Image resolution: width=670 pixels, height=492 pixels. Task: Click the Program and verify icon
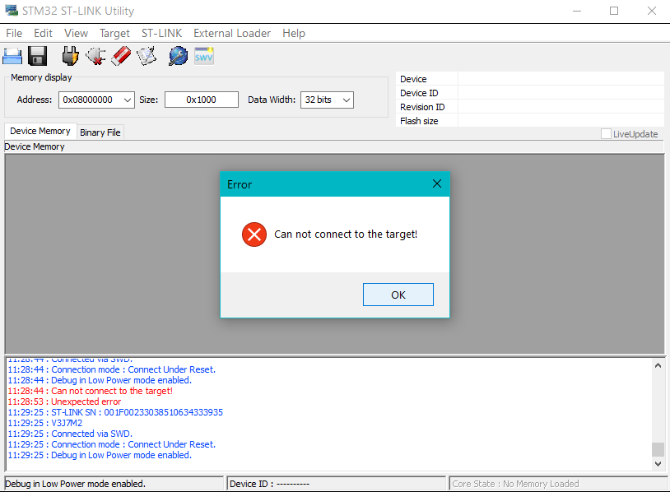tap(147, 56)
